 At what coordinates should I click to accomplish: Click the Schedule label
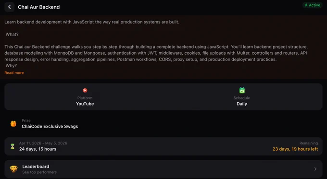click(x=242, y=98)
